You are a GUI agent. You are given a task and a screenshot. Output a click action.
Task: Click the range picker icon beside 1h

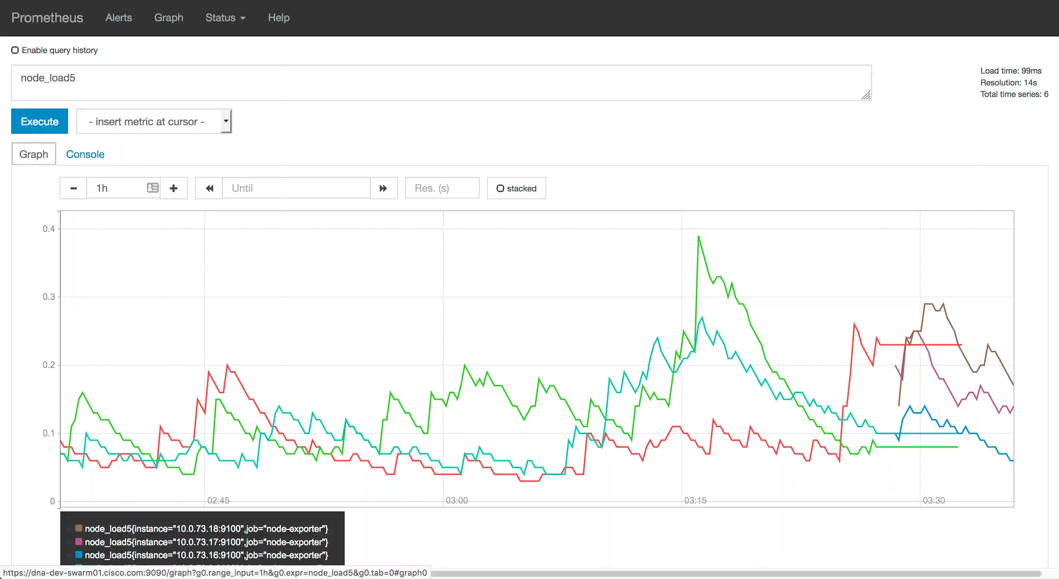point(152,188)
